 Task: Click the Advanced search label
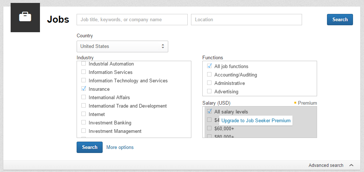click(326, 165)
